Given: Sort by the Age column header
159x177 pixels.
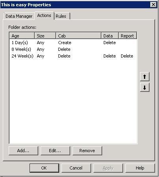Looking at the screenshot, I should [x=22, y=36].
